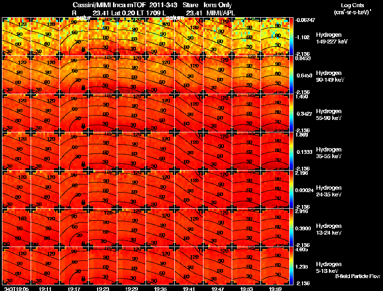The height and width of the screenshot is (291, 383).
Task: Click the Saturn marker in the 55-90 keV row
Action: (83, 126)
